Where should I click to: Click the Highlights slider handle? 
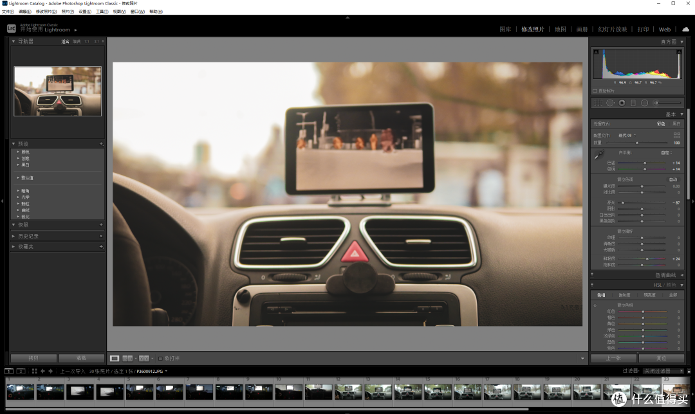623,203
